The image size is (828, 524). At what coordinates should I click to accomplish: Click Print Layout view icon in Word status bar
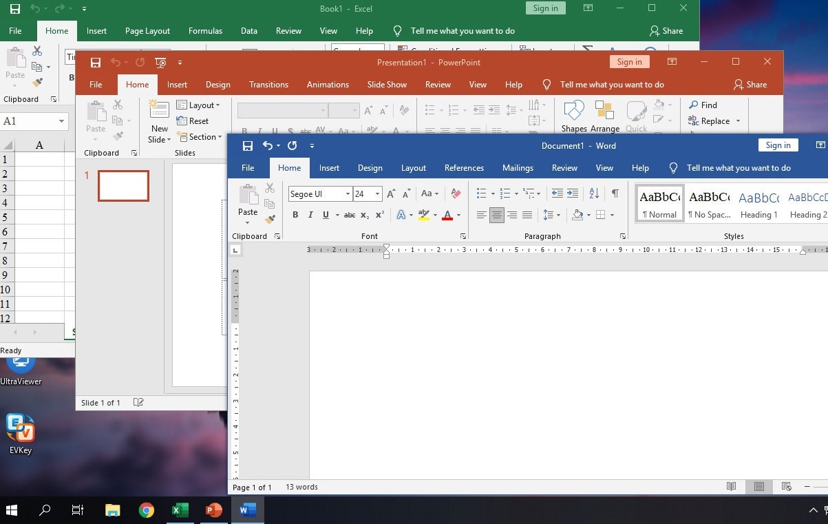(x=758, y=487)
